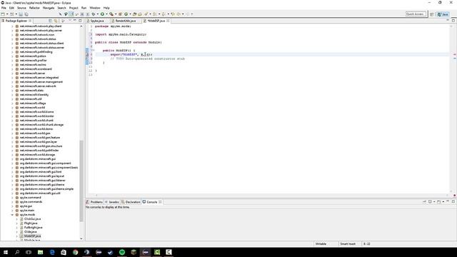Expand the ClickGui.java node
This screenshot has height=257, width=457.
[x=16, y=219]
